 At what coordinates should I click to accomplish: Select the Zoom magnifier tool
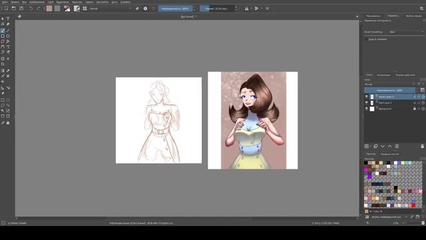coord(3,123)
